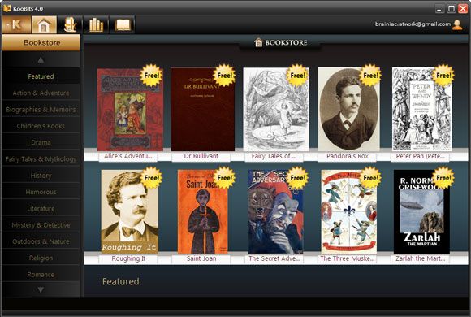471x317 pixels.
Task: Select the Romance category
Action: [41, 275]
